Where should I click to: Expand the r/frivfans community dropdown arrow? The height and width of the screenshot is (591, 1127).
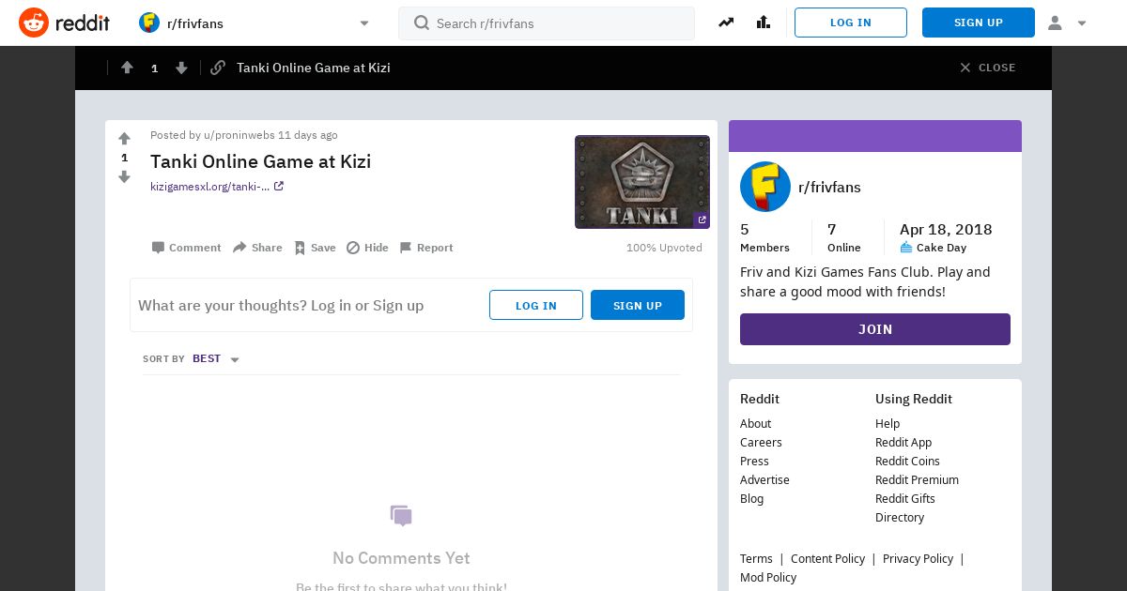(364, 23)
